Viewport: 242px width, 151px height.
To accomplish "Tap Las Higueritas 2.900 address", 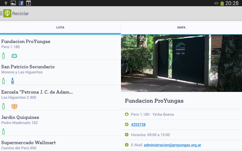I will (x=19, y=97).
